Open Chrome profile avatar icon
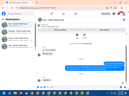Image resolution: width=129 pixels, height=96 pixels. 122,8
